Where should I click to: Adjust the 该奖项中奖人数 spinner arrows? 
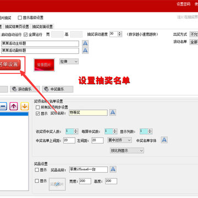(x=76, y=131)
